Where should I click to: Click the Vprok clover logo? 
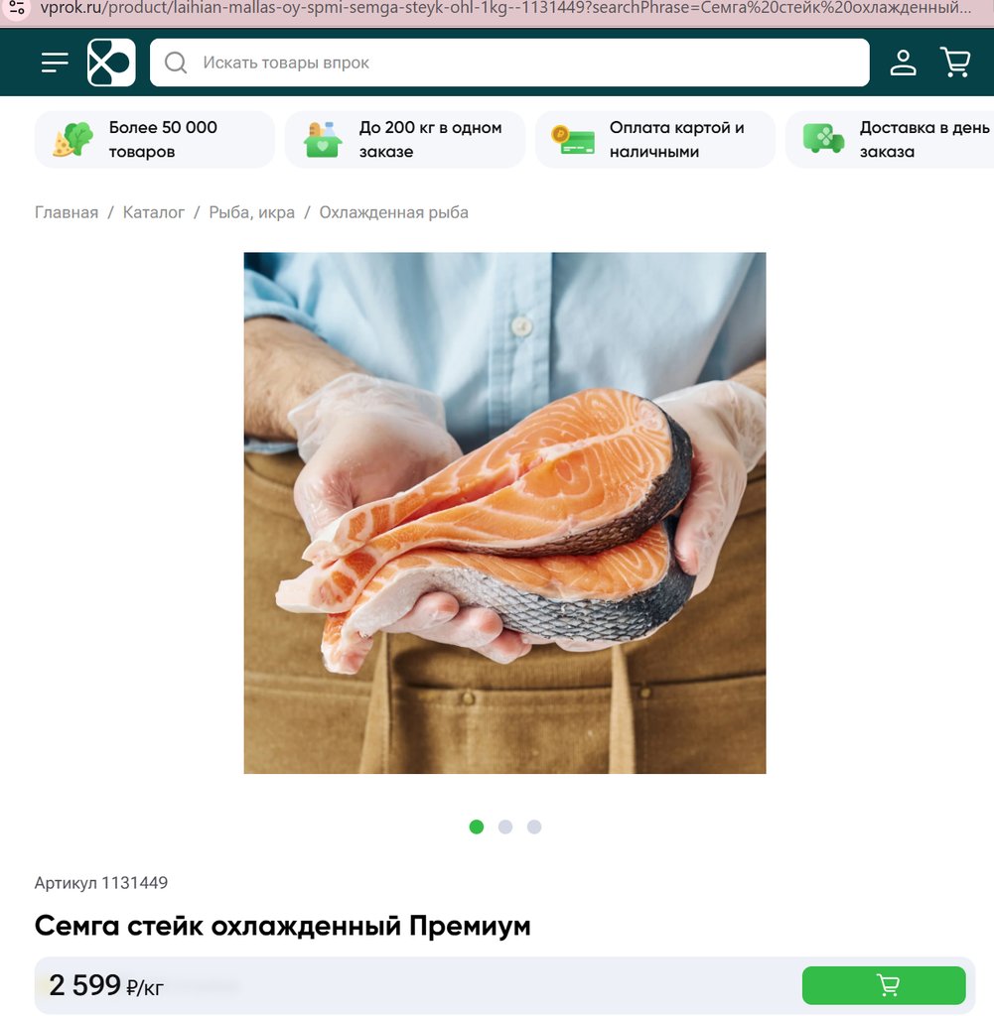click(x=111, y=63)
